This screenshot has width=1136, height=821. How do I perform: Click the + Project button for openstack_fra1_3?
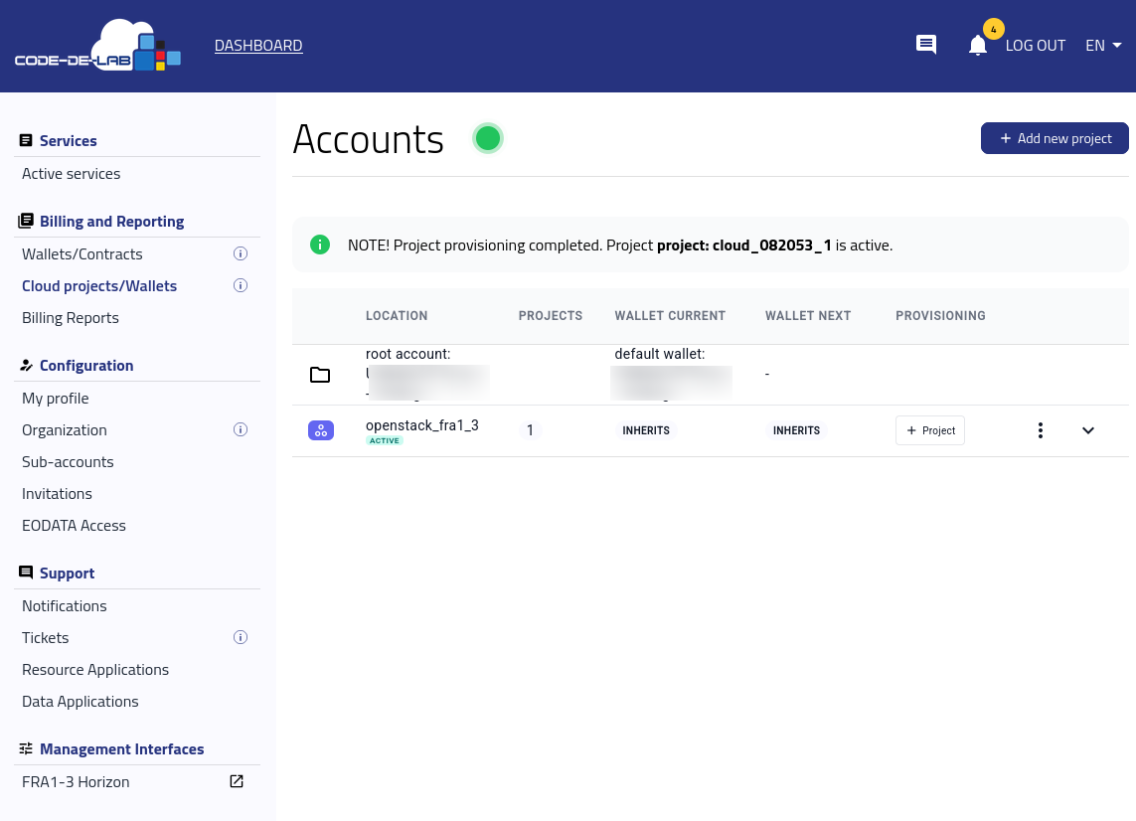coord(930,430)
